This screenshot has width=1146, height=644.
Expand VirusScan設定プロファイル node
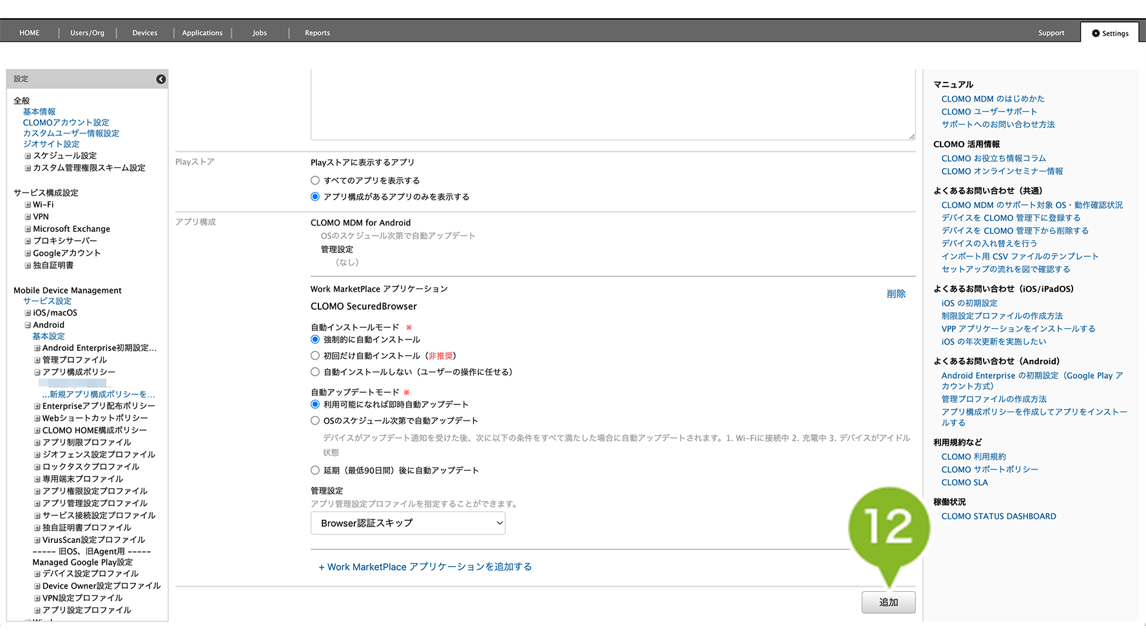click(37, 540)
